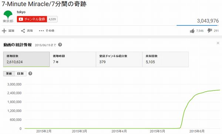This screenshot has height=134, width=222.
Task: Click the 1,800,000 axis label
Action: pos(14,102)
